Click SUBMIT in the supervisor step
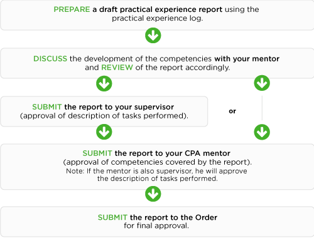Image resolution: width=314 pixels, height=243 pixels. (47, 107)
